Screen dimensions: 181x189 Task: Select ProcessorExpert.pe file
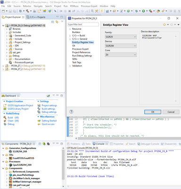click(24, 62)
